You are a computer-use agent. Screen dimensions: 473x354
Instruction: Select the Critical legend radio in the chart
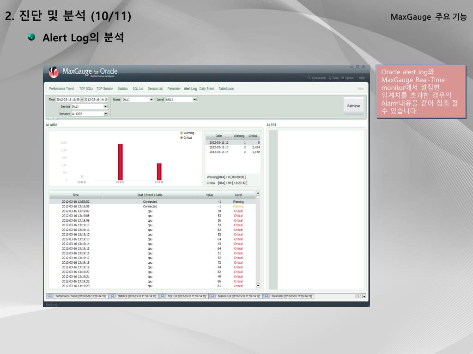[182, 137]
